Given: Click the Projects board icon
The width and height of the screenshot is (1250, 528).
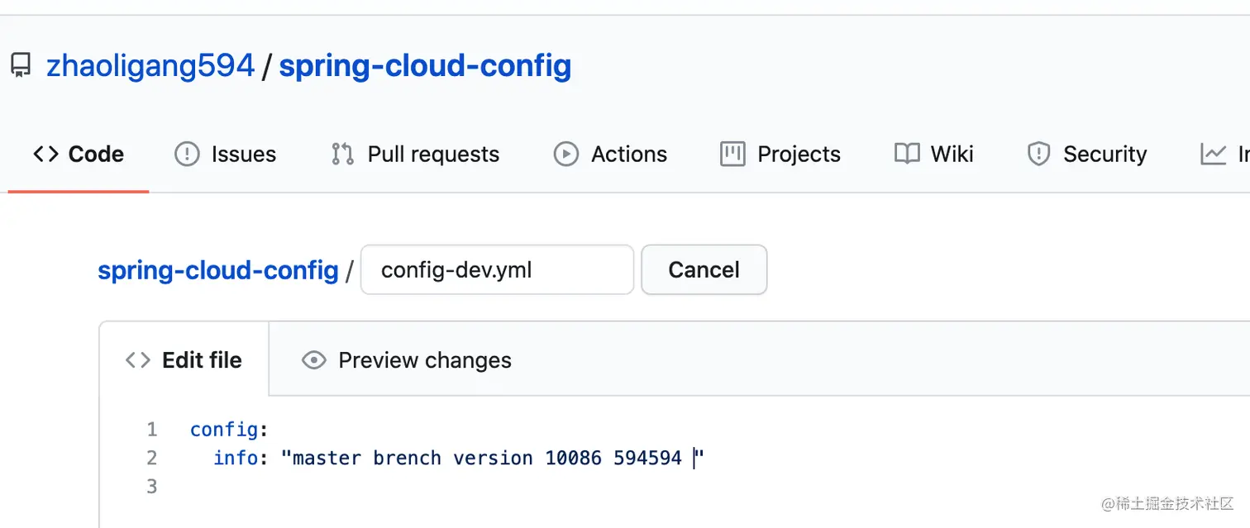Looking at the screenshot, I should 732,154.
